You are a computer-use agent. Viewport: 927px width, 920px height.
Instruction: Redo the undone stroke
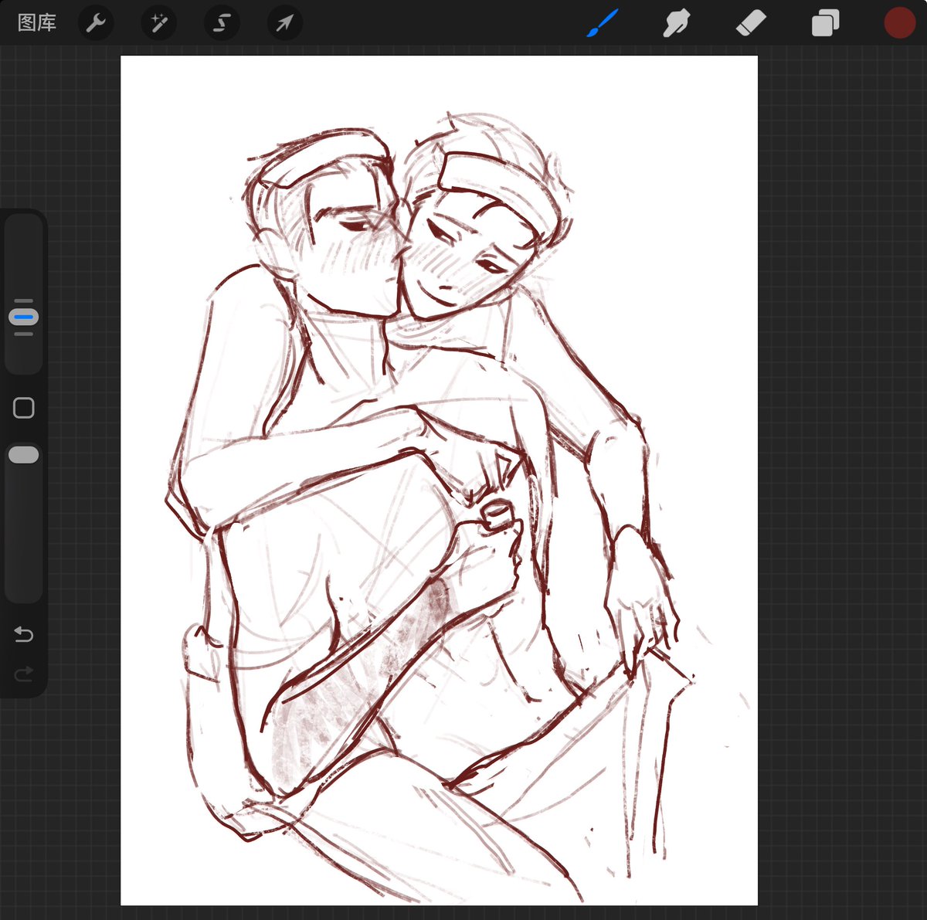24,674
